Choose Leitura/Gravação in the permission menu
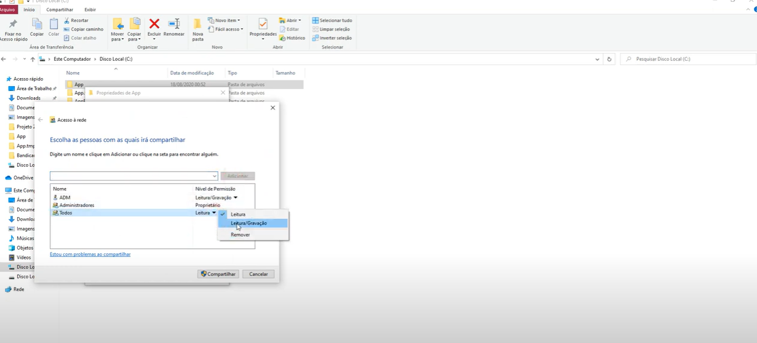This screenshot has width=757, height=343. [x=249, y=223]
